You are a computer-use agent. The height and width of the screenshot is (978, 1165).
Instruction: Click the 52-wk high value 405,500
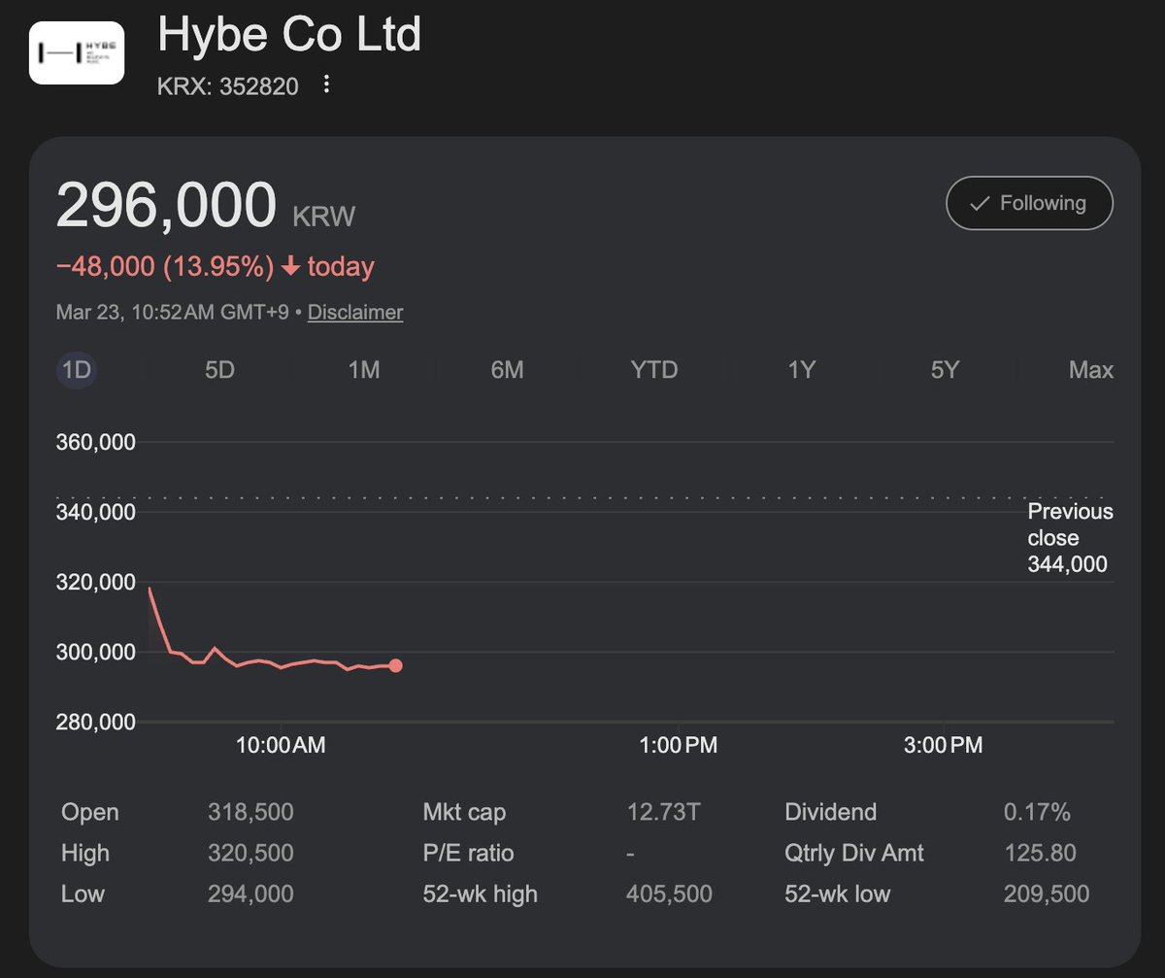(x=669, y=894)
